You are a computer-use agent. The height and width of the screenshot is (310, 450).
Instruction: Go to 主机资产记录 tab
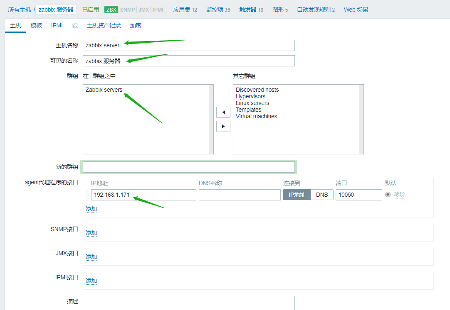(104, 25)
